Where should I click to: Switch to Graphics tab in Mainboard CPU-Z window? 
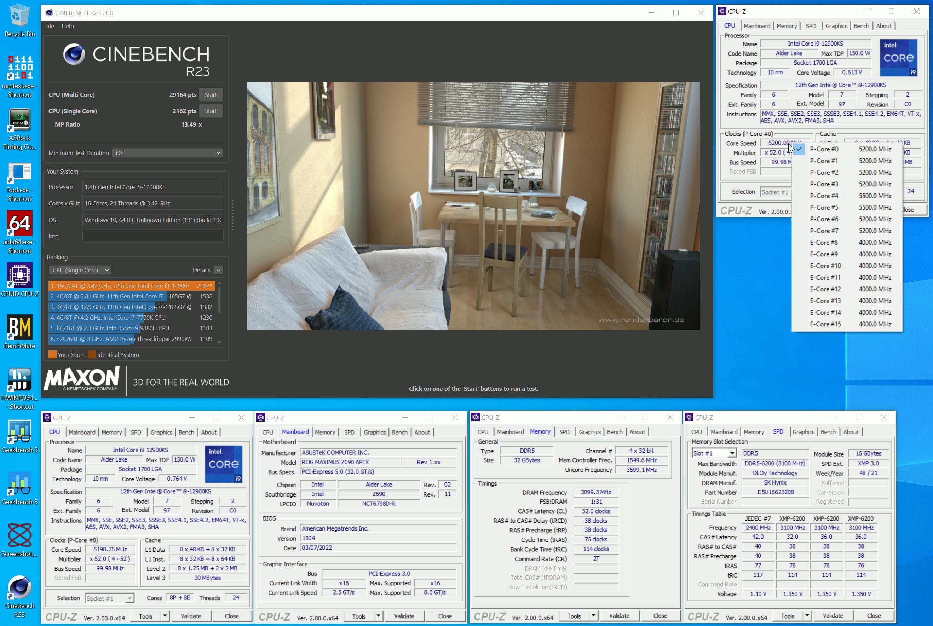[374, 433]
